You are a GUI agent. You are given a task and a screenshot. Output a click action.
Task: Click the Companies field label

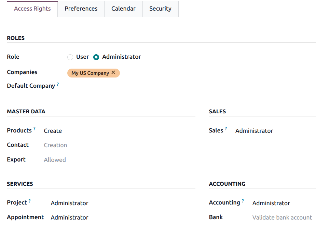22,72
